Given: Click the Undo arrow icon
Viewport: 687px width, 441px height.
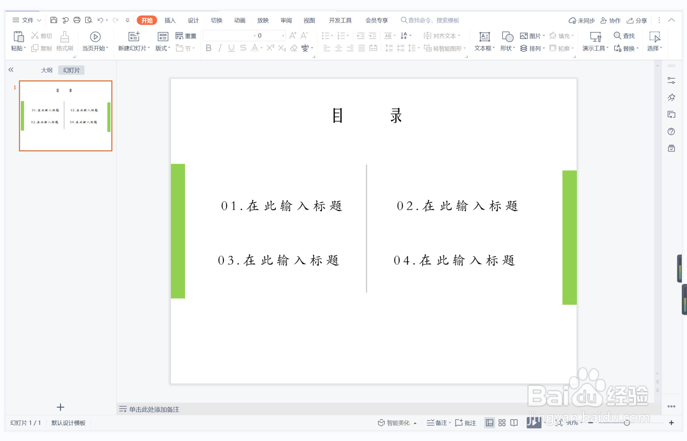Looking at the screenshot, I should pos(100,20).
